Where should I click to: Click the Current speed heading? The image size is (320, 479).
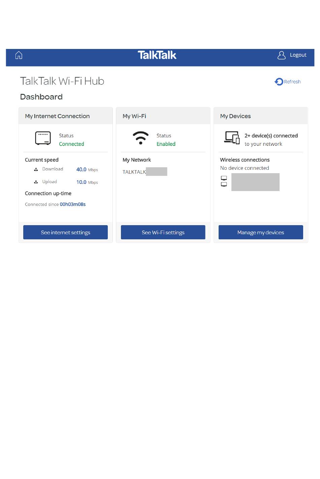(42, 160)
